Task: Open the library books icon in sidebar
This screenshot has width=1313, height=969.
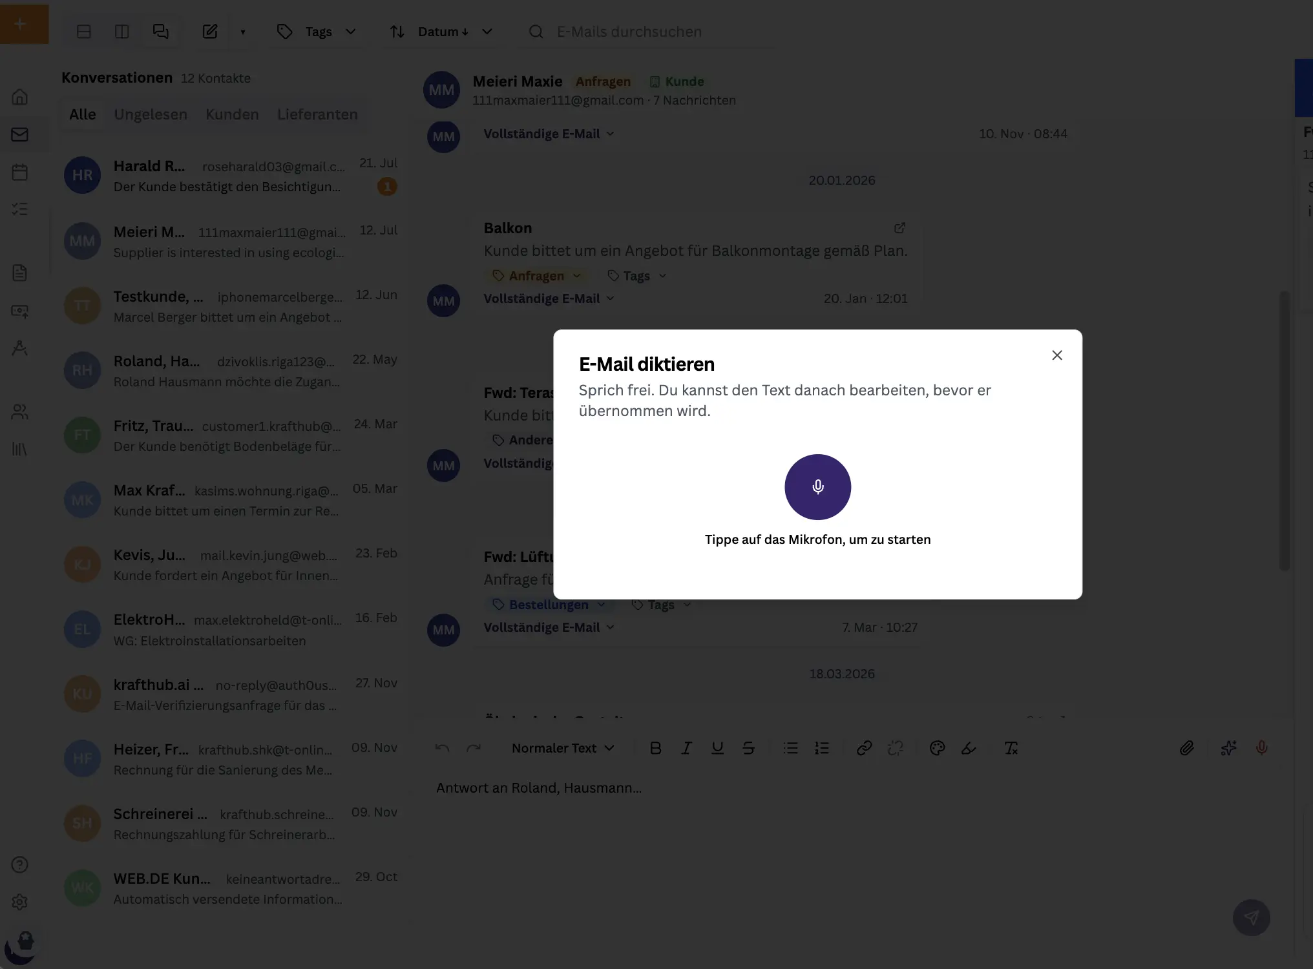Action: [20, 449]
